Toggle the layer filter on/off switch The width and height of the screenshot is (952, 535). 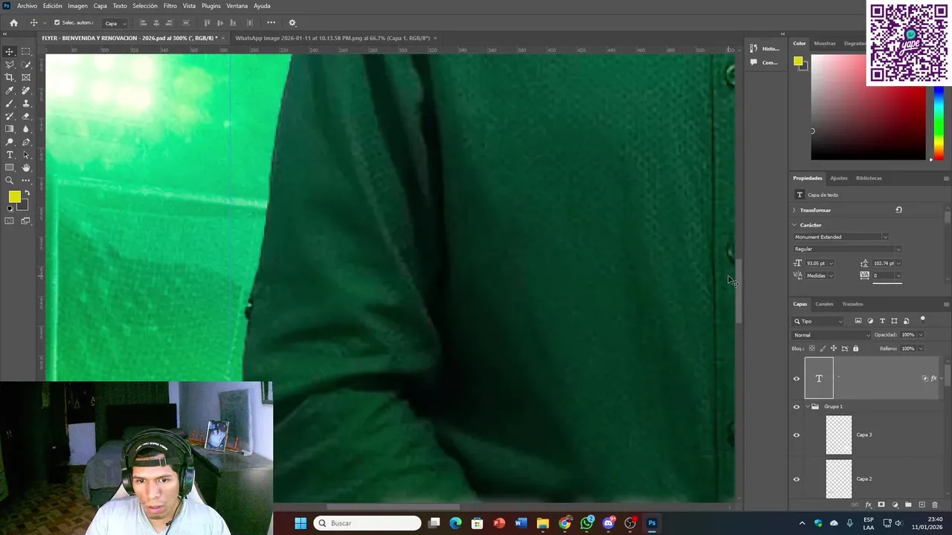tap(923, 320)
